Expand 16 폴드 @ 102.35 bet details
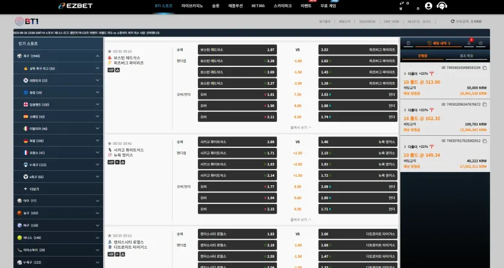 tap(405, 110)
